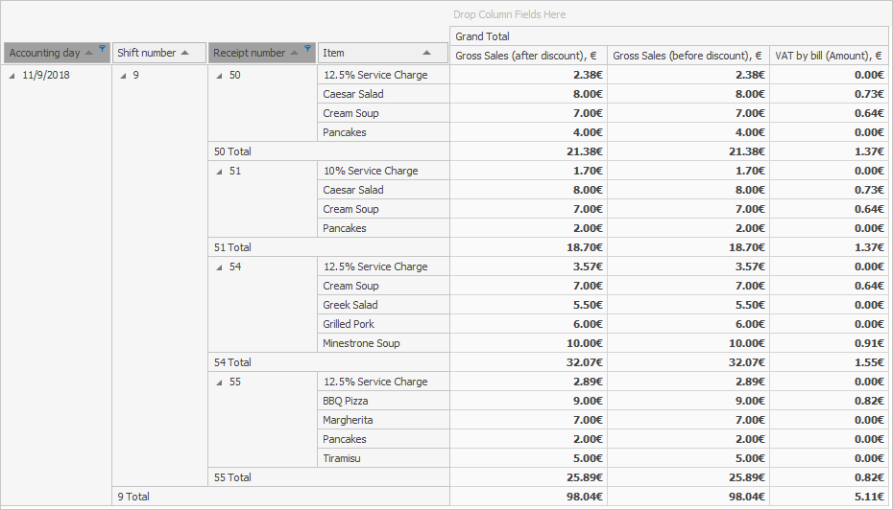Select Gross Sales (before discount) column header
893x510 pixels.
tap(688, 56)
